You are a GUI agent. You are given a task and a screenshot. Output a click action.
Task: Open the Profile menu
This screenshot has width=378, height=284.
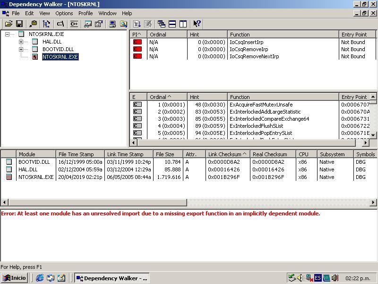click(86, 13)
